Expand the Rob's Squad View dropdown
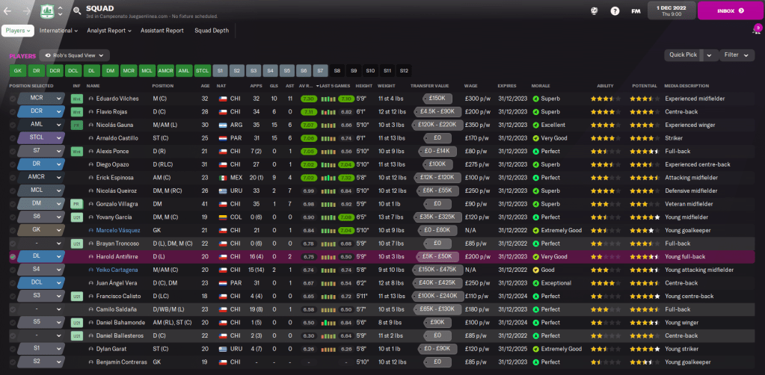 [74, 55]
